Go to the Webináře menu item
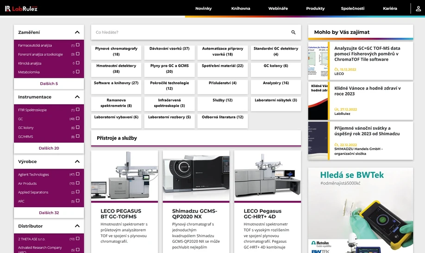 (278, 8)
